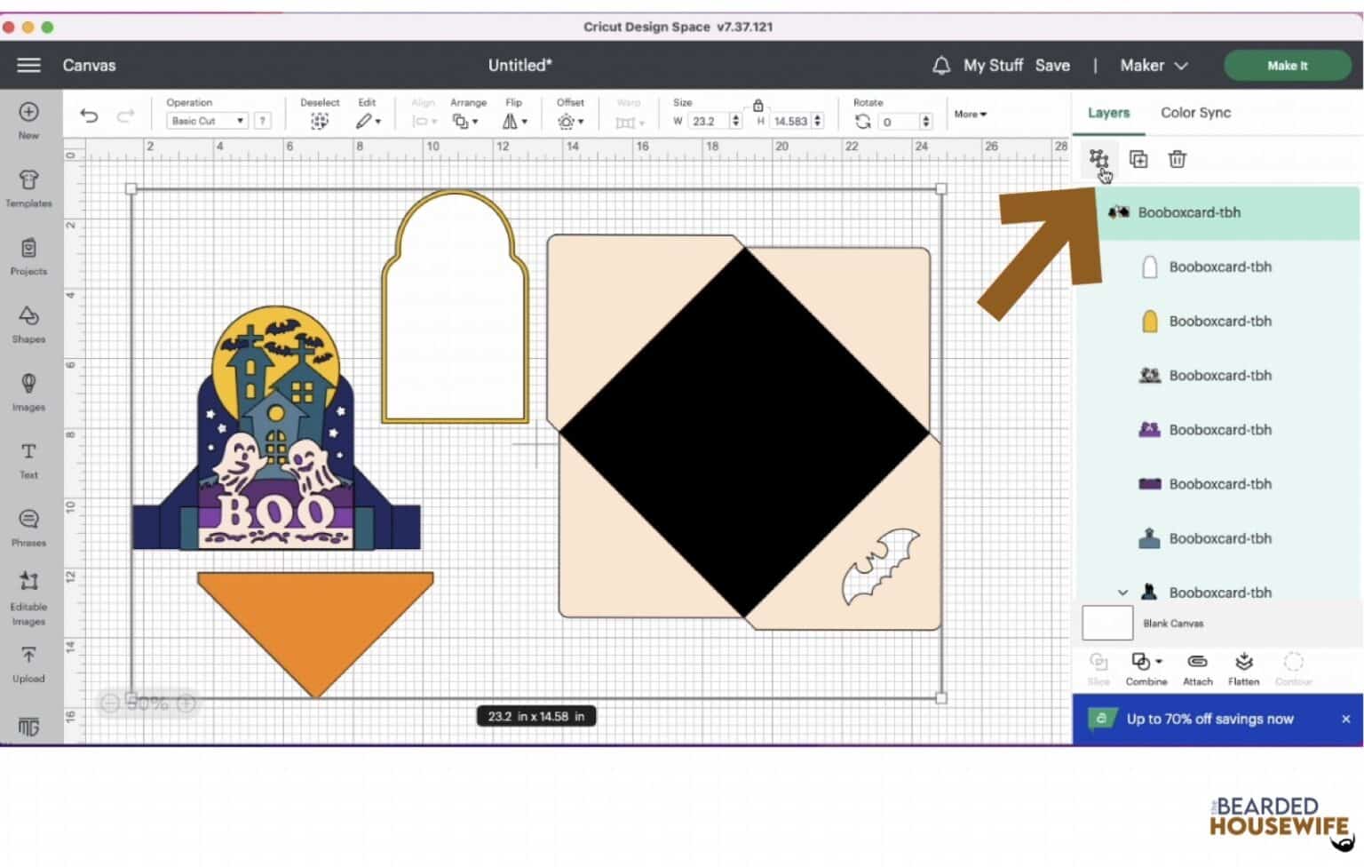Click the Make It button
The image size is (1364, 867).
click(x=1287, y=65)
